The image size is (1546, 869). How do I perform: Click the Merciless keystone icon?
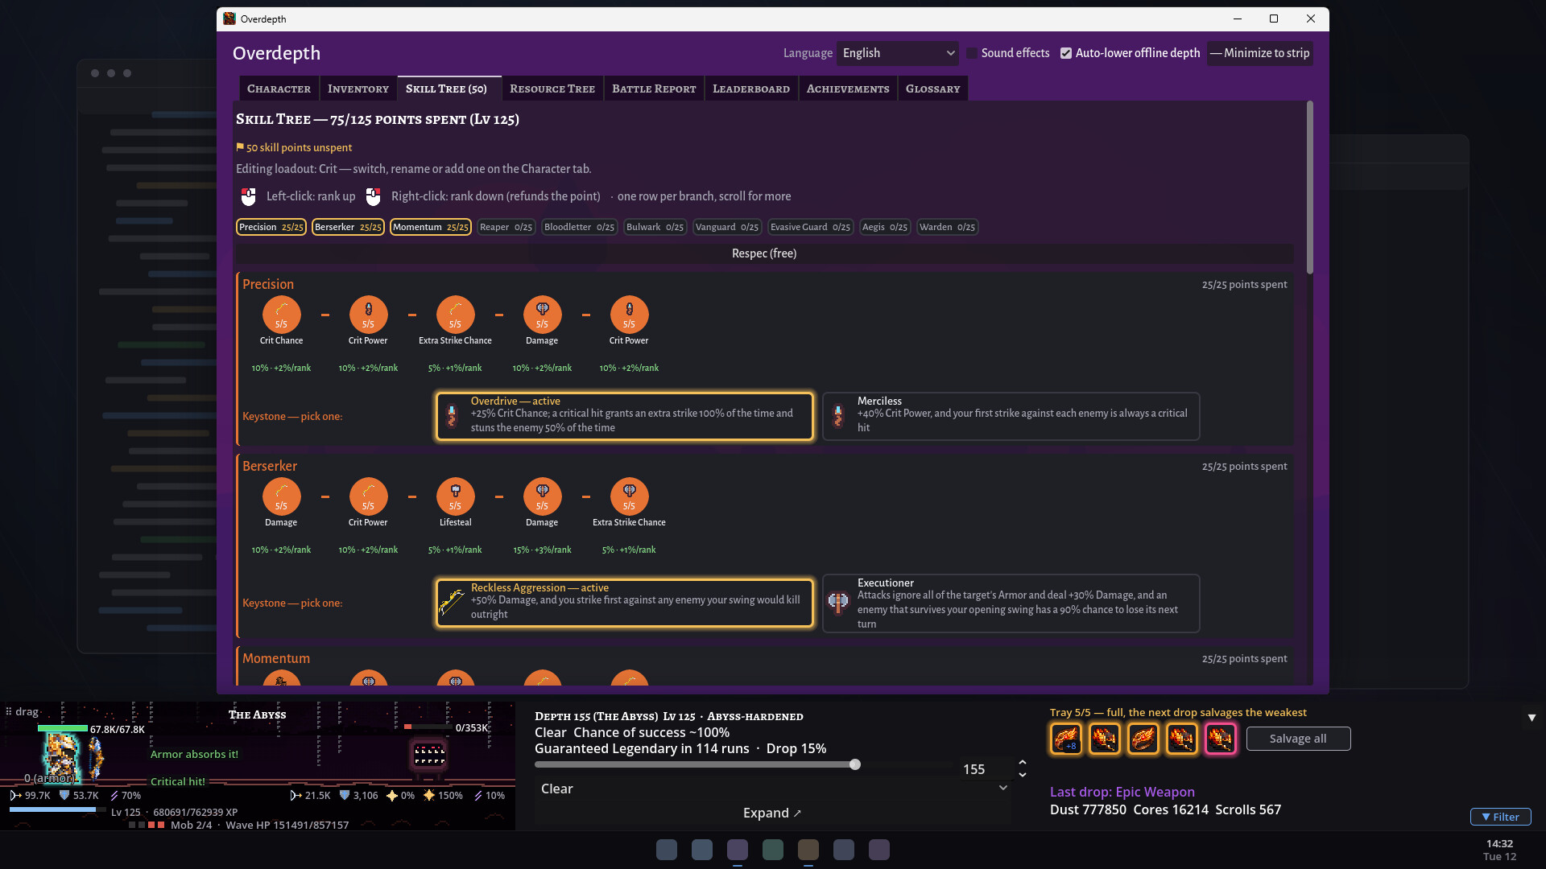pos(838,416)
